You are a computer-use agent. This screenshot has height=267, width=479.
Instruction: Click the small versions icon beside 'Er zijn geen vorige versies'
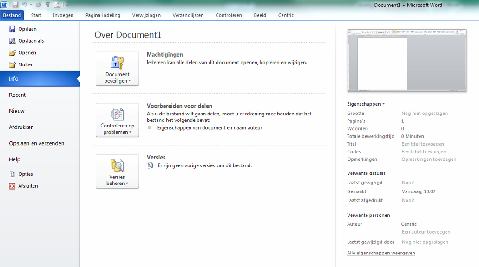150,165
